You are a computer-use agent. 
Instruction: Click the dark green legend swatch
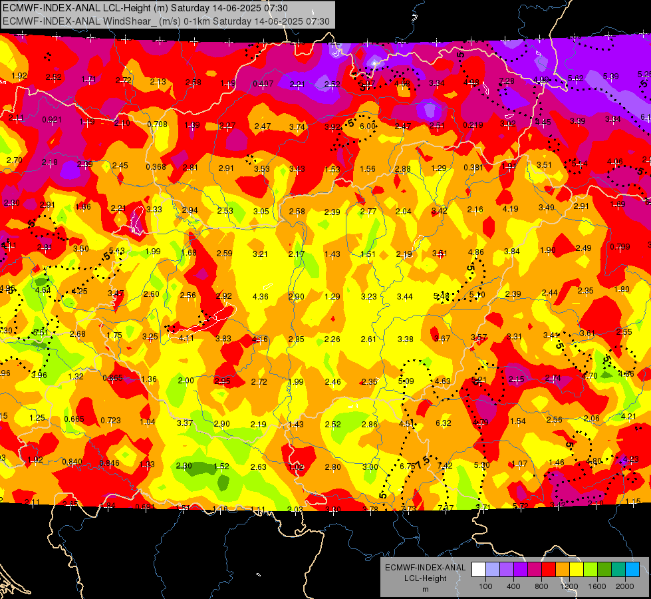tap(604, 570)
